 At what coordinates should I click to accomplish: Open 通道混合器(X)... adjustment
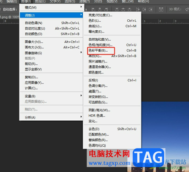pos(112,67)
